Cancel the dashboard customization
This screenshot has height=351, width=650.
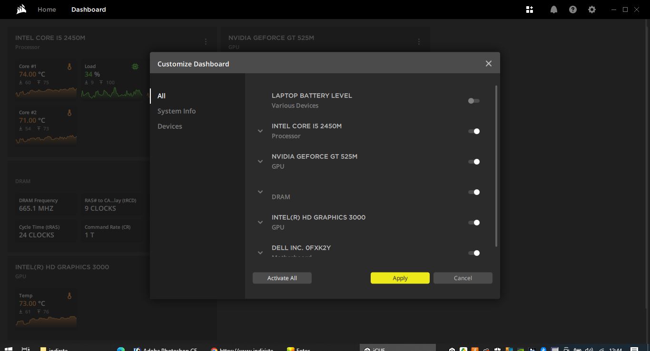point(463,278)
